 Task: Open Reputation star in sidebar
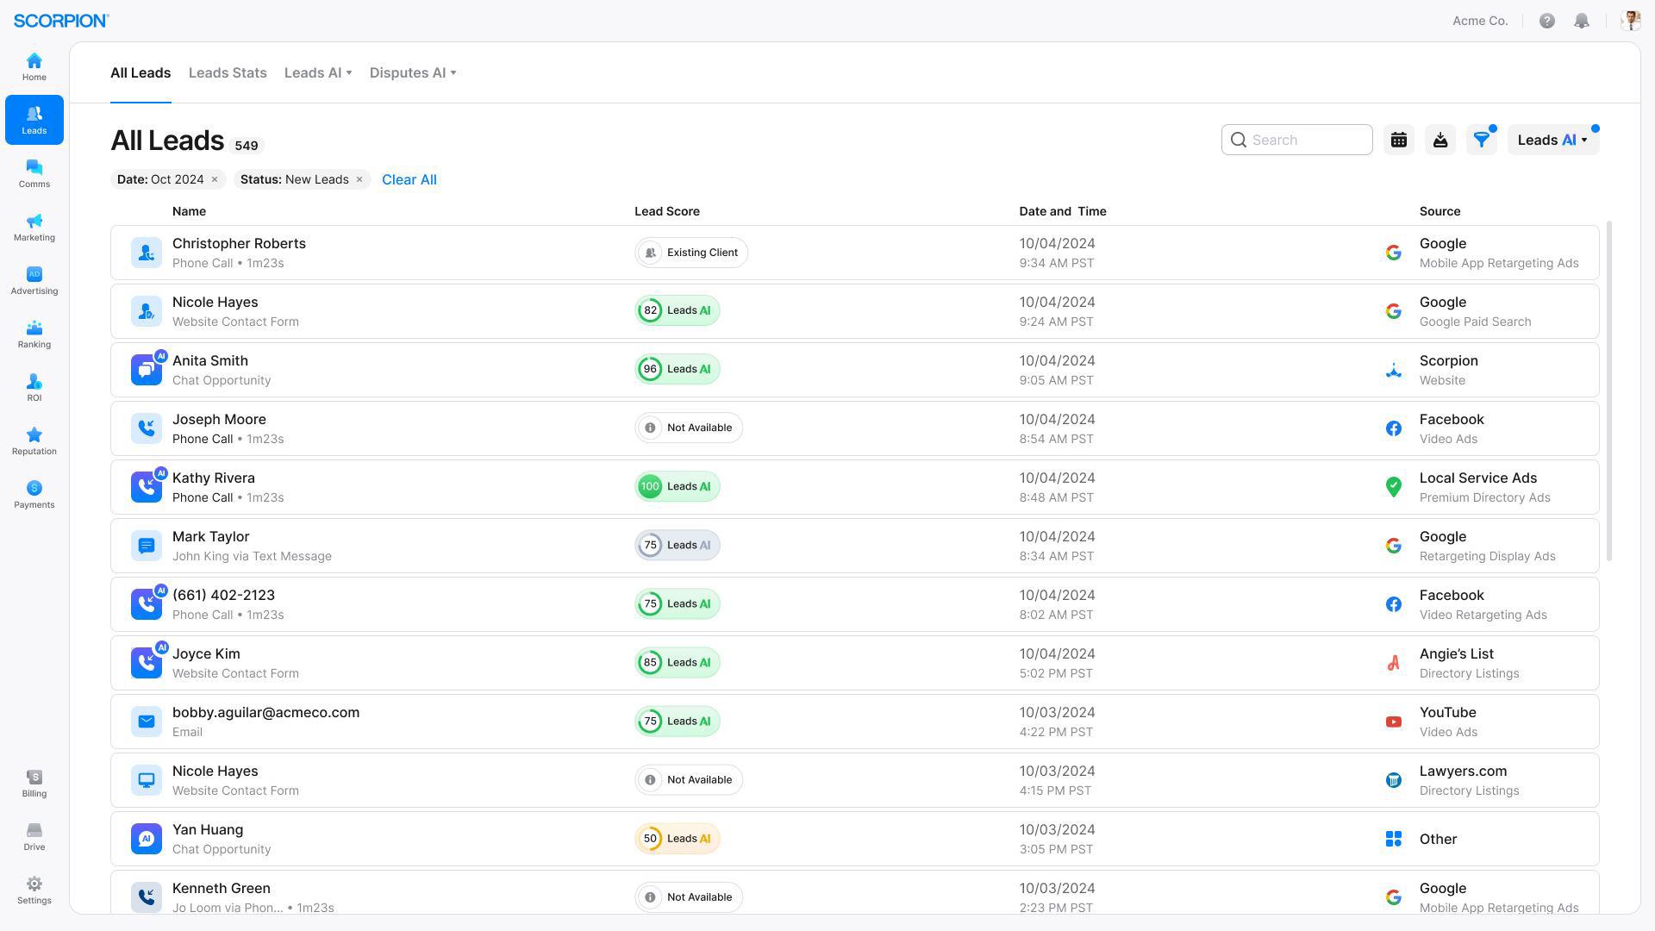click(x=34, y=441)
